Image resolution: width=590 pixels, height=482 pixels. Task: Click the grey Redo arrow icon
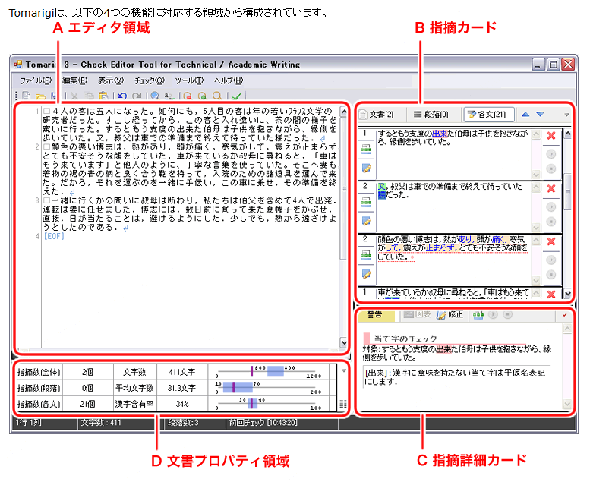click(137, 96)
